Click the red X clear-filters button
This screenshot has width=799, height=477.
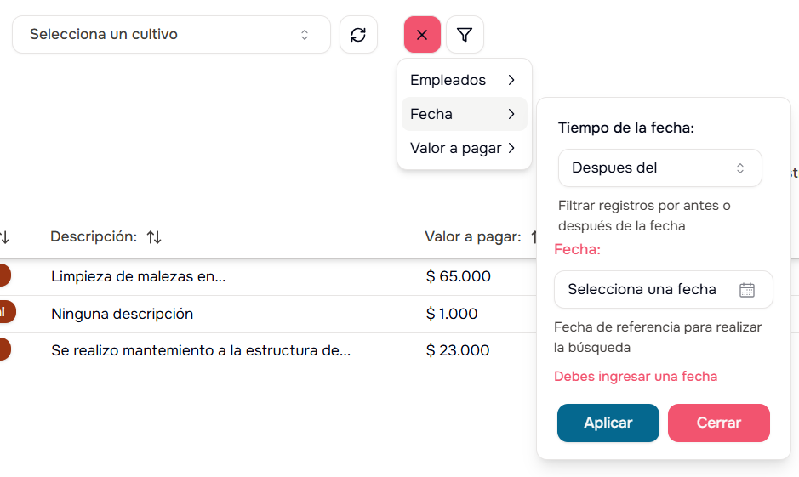pyautogui.click(x=422, y=35)
